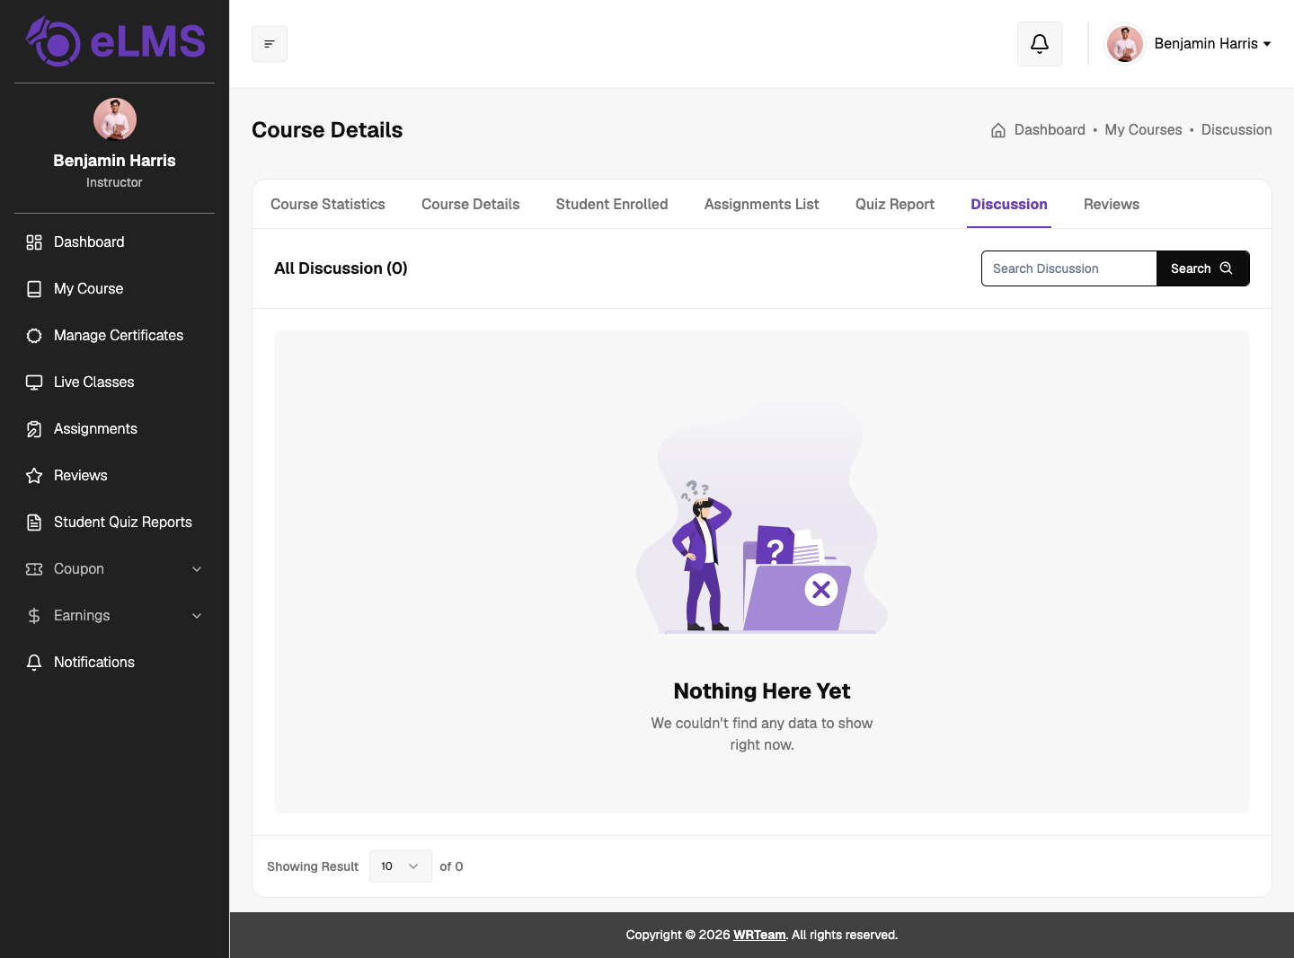Select the Assignments List tab
The width and height of the screenshot is (1294, 958).
[762, 205]
